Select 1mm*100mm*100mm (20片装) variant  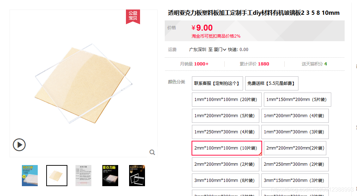(x=227, y=100)
